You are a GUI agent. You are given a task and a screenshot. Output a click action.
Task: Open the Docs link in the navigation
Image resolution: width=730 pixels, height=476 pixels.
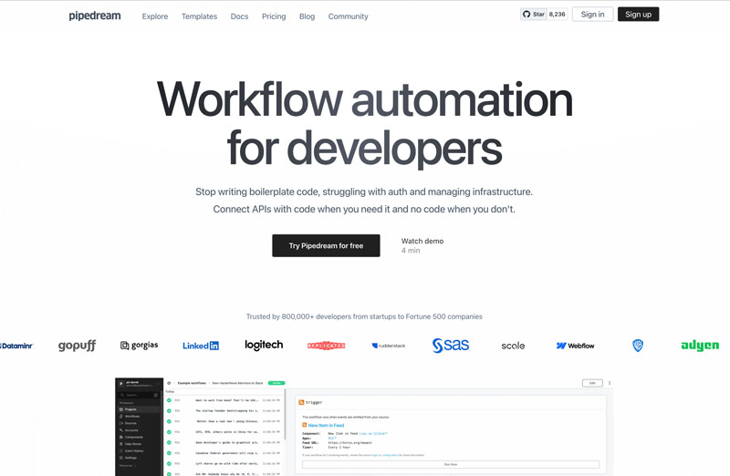(239, 16)
